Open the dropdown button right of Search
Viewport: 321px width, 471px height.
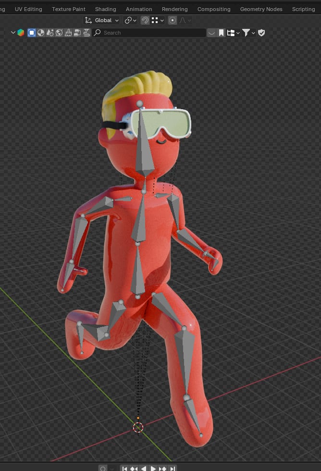coord(211,32)
